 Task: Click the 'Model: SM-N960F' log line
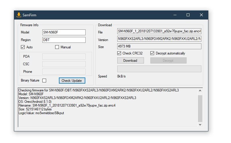click(x=31, y=94)
